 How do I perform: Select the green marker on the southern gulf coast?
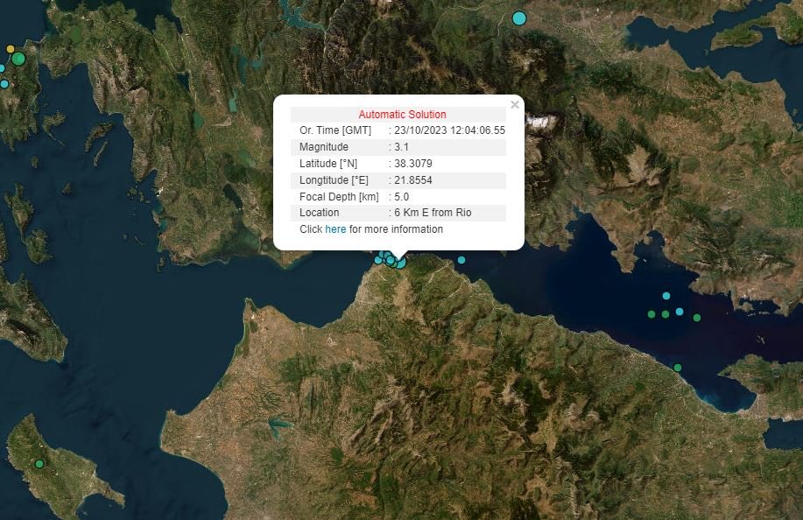coord(678,368)
